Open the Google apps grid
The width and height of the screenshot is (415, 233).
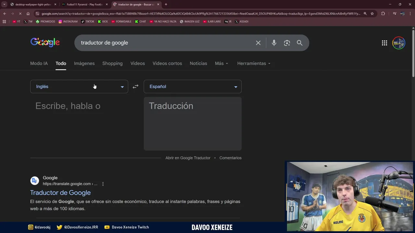point(385,43)
